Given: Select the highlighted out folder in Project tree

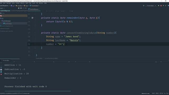Looking at the screenshot, I should [x=13, y=16].
